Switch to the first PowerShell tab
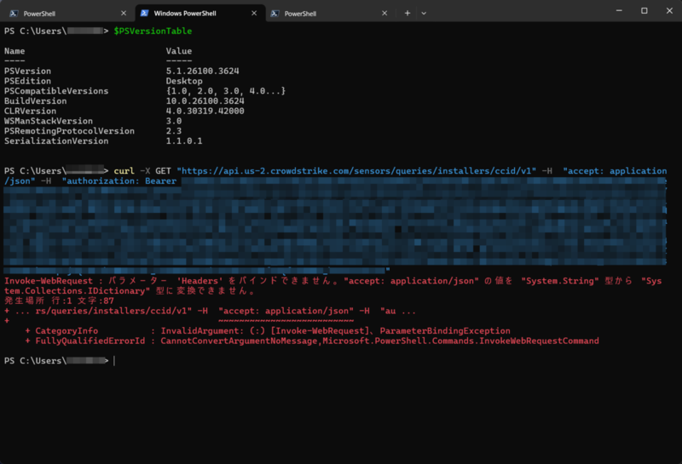 tap(67, 13)
